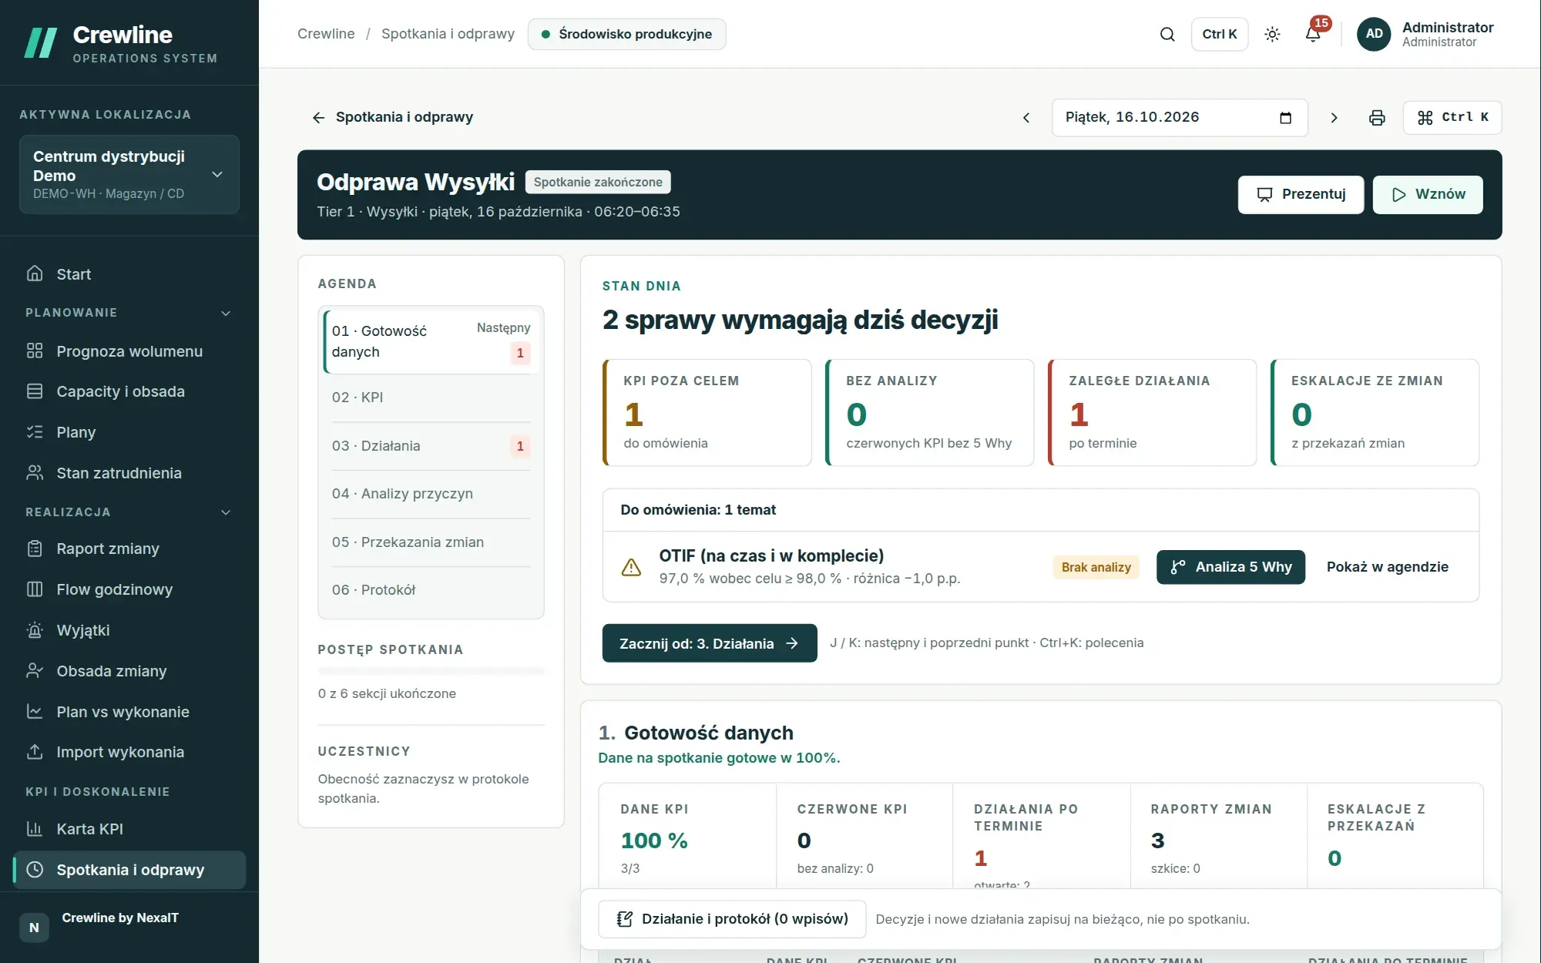Screen dimensions: 1541x963
Task: Open active location dropdown Centrum dystrybucji Demo
Action: click(x=129, y=175)
